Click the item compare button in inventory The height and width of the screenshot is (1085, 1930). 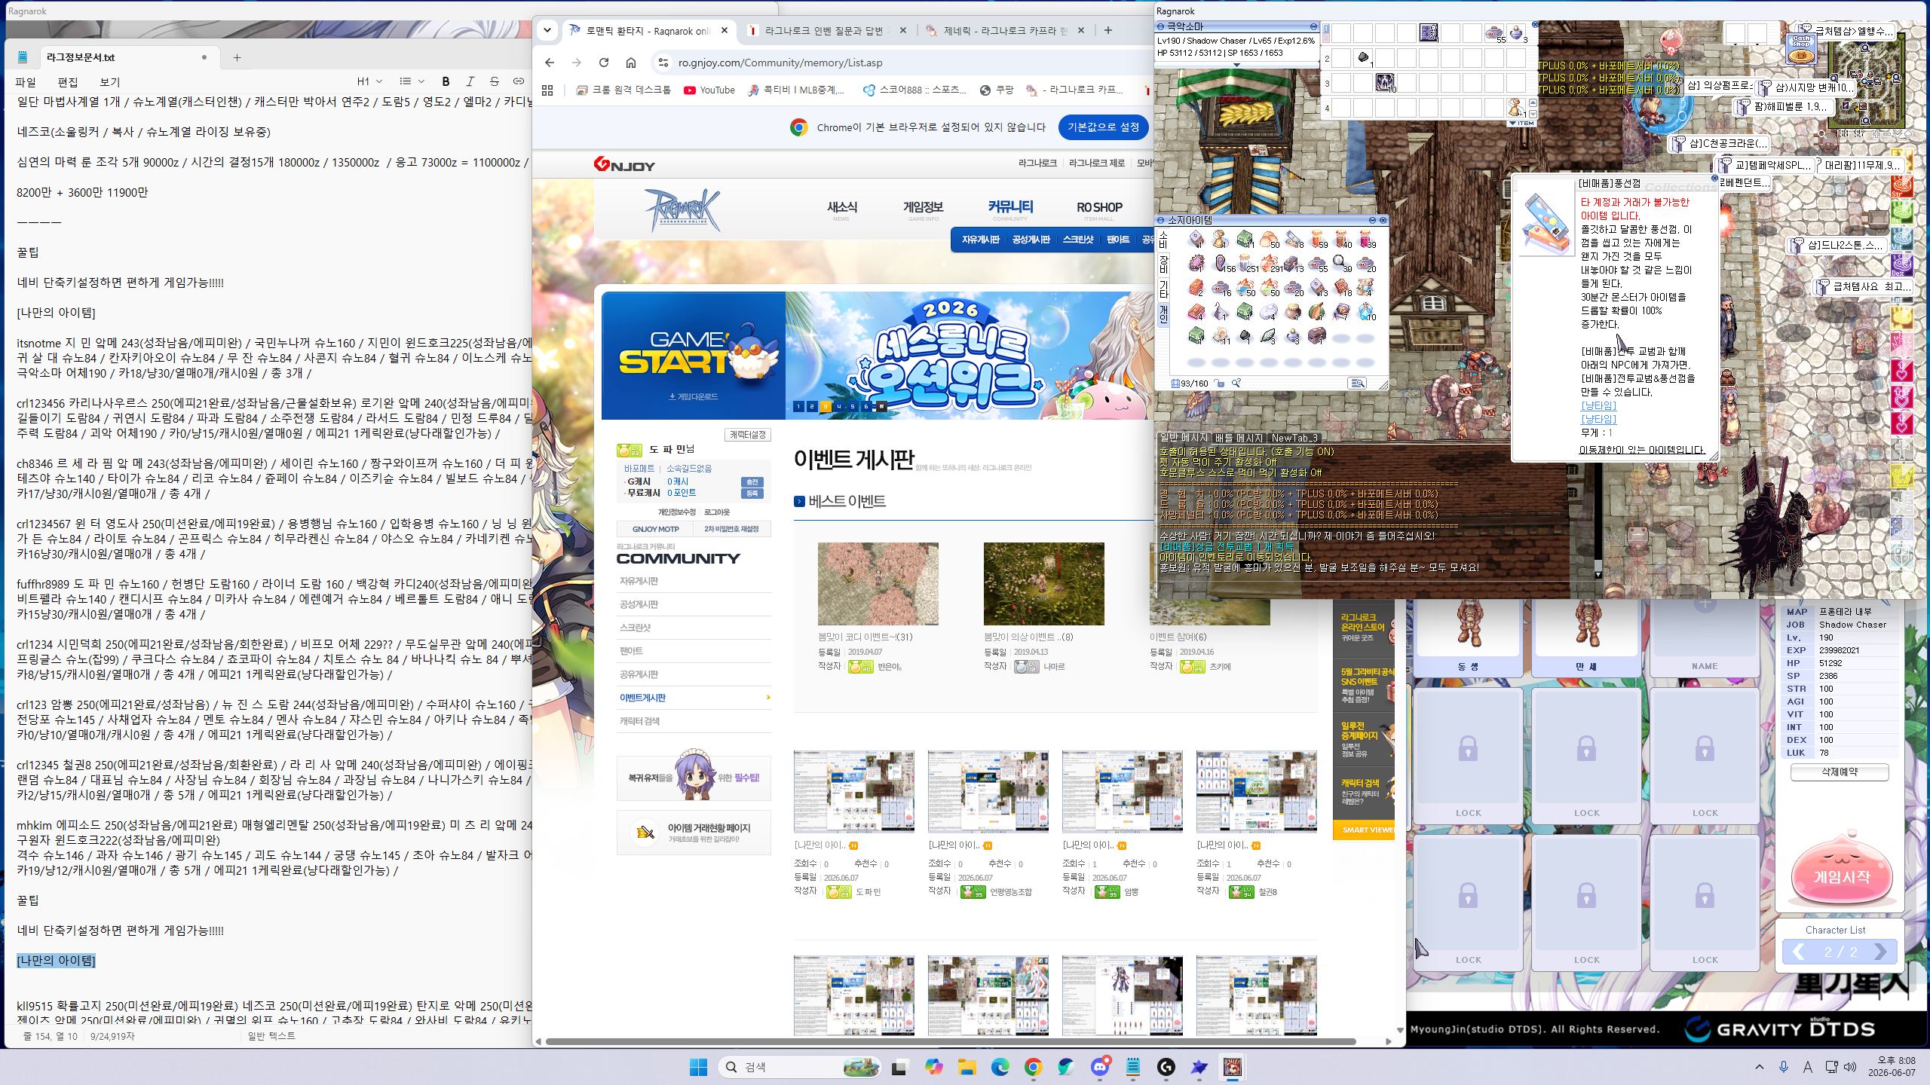pyautogui.click(x=1357, y=383)
